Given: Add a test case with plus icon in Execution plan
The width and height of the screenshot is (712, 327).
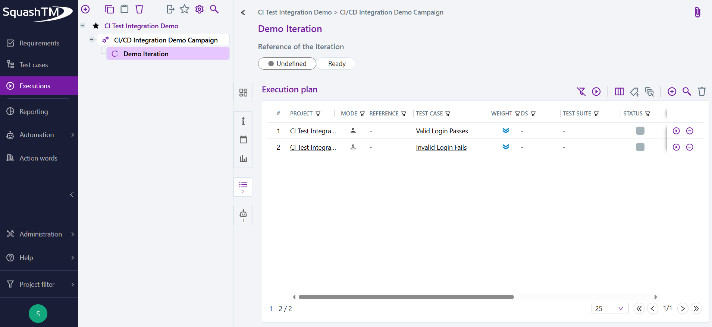Looking at the screenshot, I should tap(672, 92).
